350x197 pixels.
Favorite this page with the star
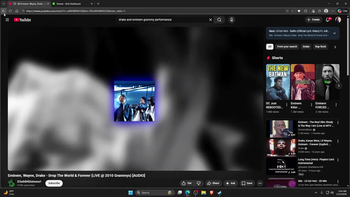[x=292, y=11]
